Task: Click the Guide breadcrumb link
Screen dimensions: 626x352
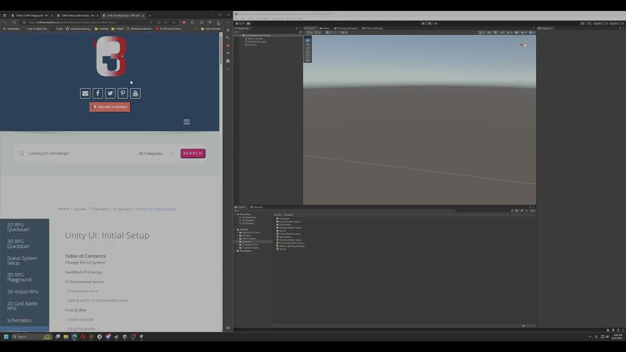Action: click(x=80, y=209)
